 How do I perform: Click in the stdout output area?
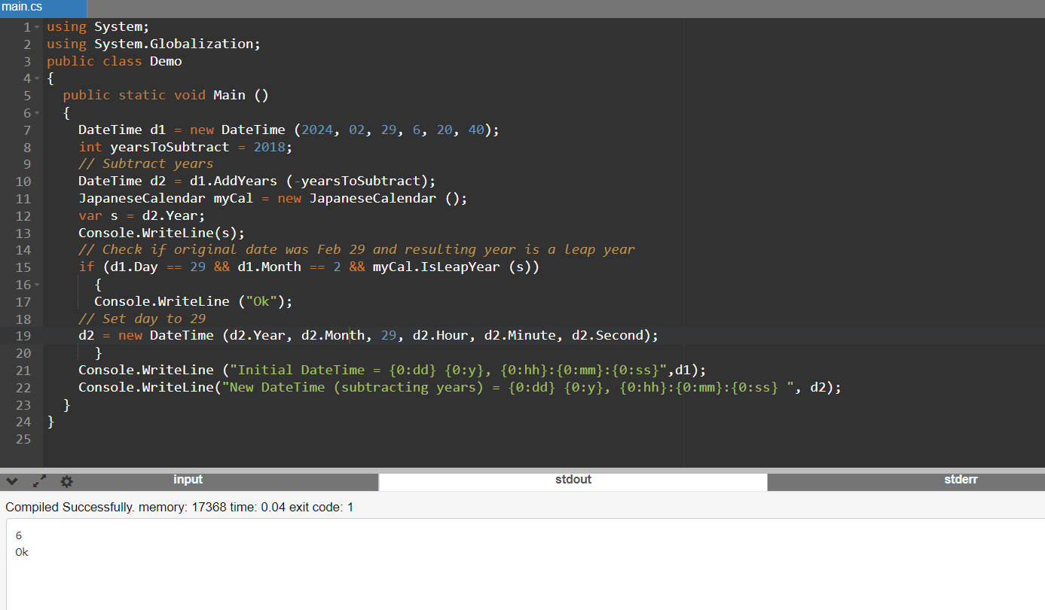pyautogui.click(x=526, y=563)
